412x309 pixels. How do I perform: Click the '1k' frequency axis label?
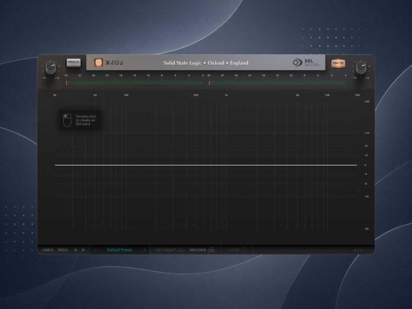click(x=226, y=95)
